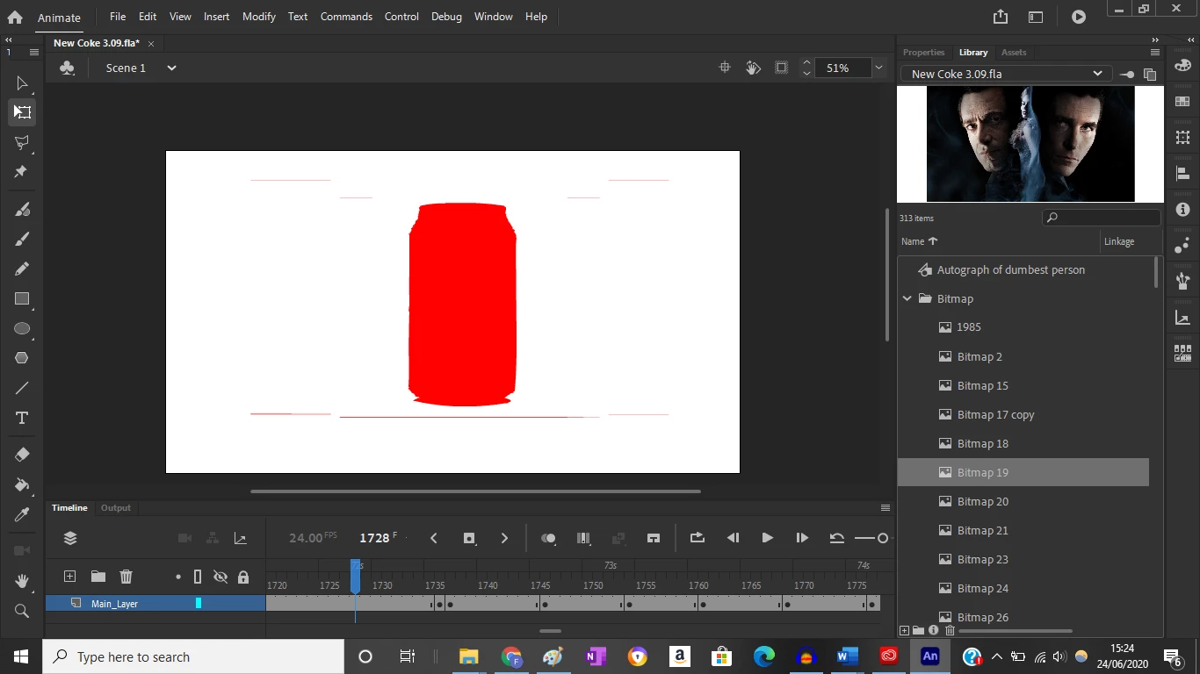Select the Rectangle tool
Viewport: 1200px width, 674px height.
(22, 299)
